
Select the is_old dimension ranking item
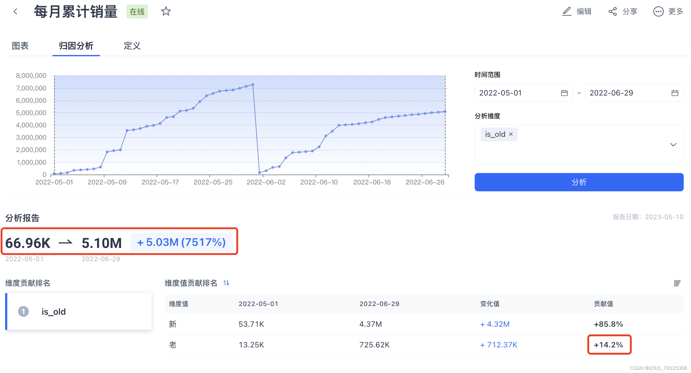tap(78, 312)
